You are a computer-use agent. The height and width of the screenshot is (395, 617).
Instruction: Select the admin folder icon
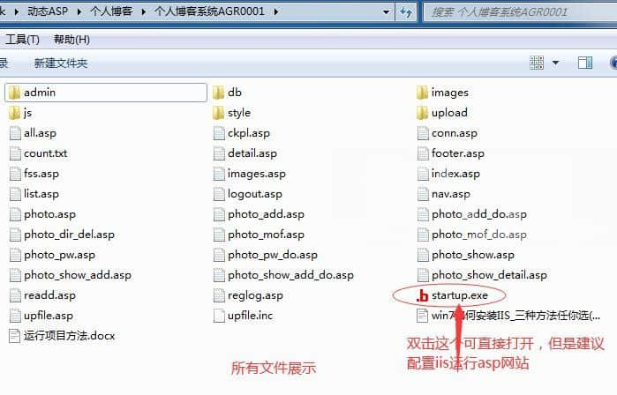pos(14,93)
